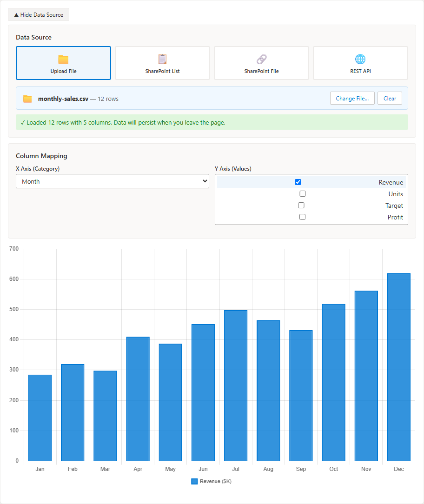Click the Column Mapping heading

click(x=41, y=156)
